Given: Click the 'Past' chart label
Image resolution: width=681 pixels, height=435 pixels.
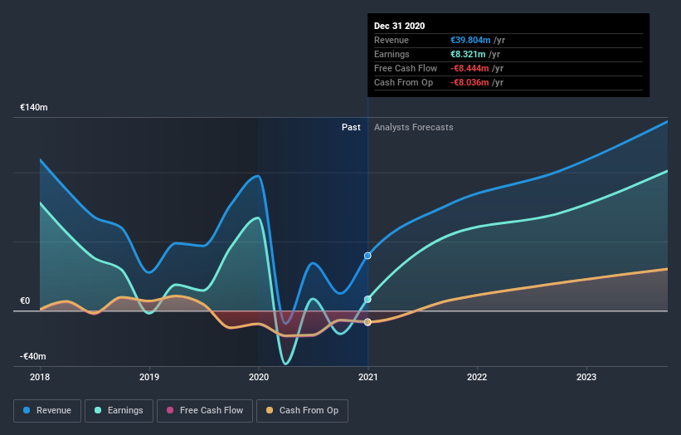Looking at the screenshot, I should (351, 127).
